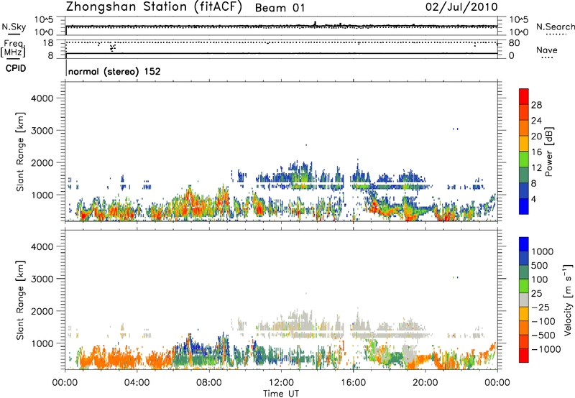Click the gray segment of velocity colorbar
This screenshot has height=398, width=575.
524,300
